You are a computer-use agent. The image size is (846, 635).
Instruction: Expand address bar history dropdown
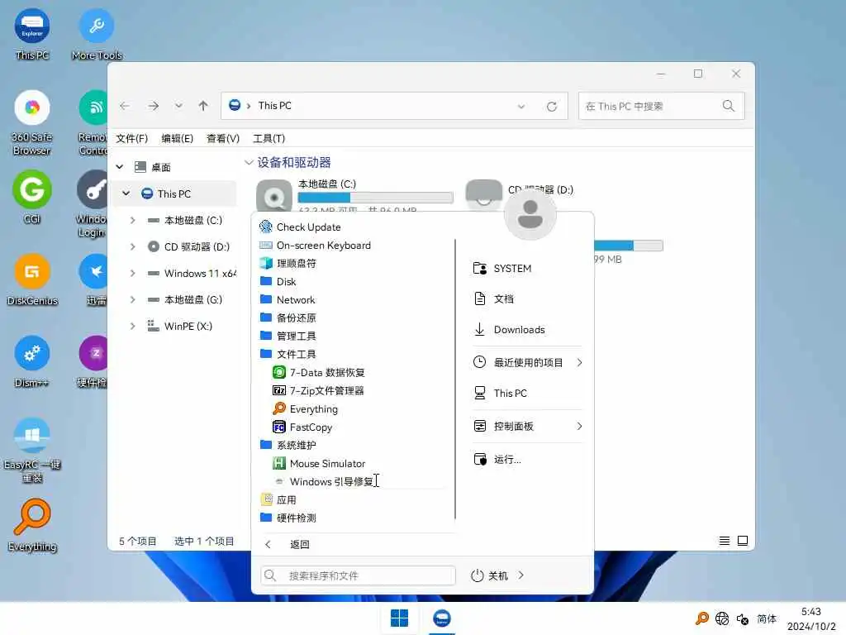(521, 107)
